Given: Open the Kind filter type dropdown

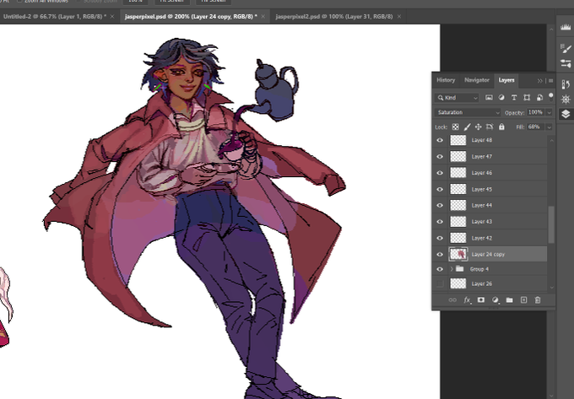Looking at the screenshot, I should 458,98.
